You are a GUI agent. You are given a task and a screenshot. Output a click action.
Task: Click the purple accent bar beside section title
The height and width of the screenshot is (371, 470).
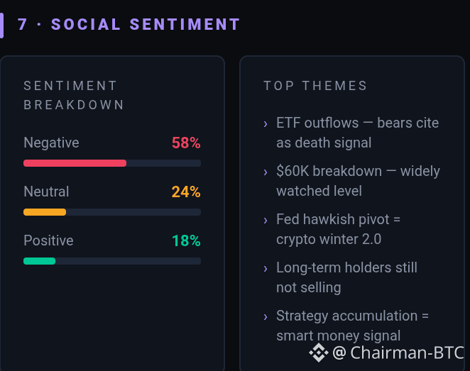pos(1,26)
